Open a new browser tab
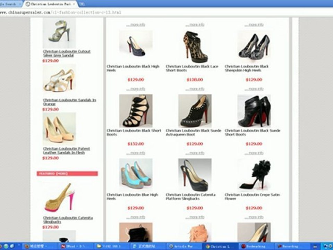 (x=82, y=4)
